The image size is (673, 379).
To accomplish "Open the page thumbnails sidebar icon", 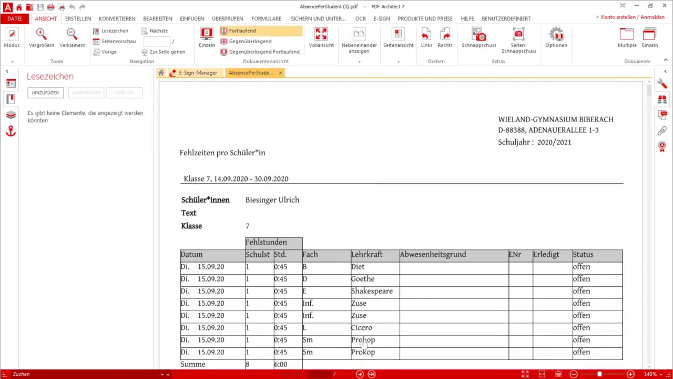I will pyautogui.click(x=11, y=83).
